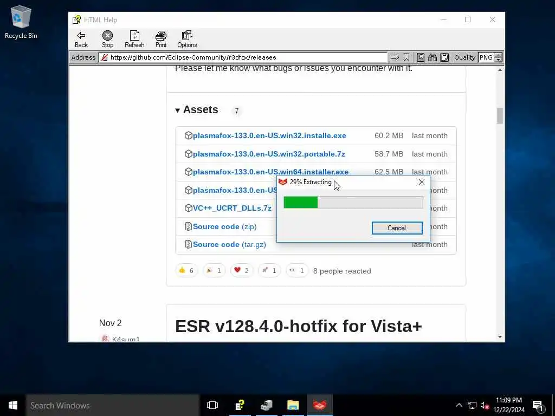The image size is (555, 416).
Task: Click the bookmark icon in the address bar
Action: click(x=406, y=57)
